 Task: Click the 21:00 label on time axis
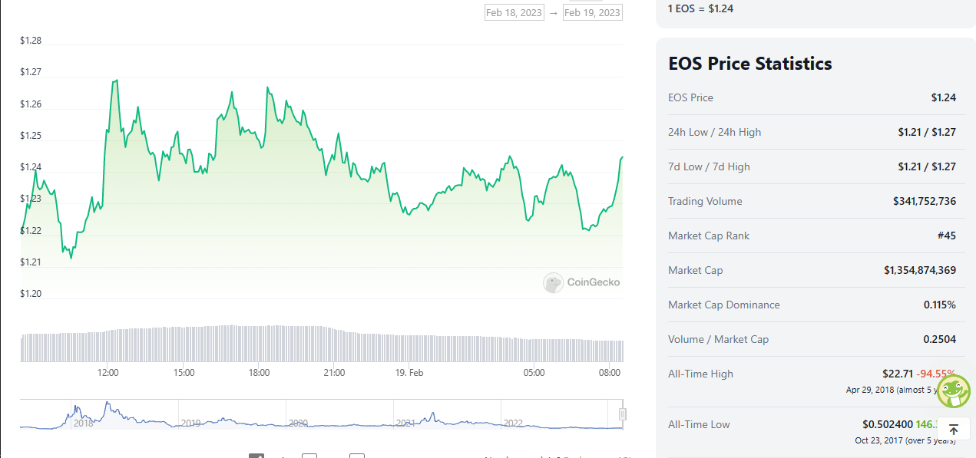click(334, 373)
